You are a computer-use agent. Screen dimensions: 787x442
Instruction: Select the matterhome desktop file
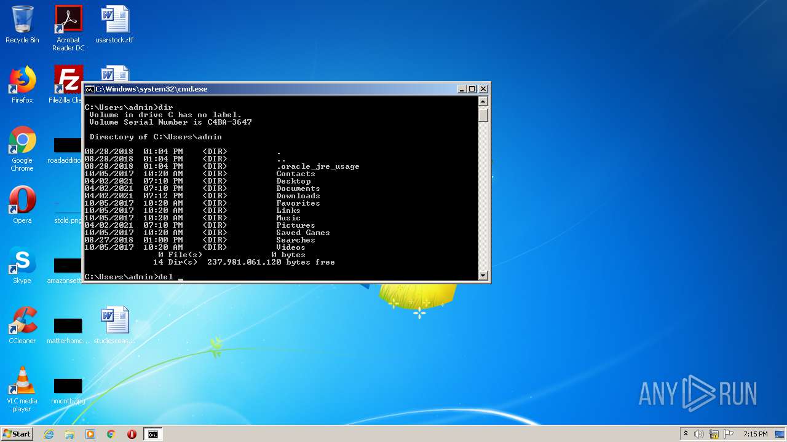pyautogui.click(x=68, y=330)
